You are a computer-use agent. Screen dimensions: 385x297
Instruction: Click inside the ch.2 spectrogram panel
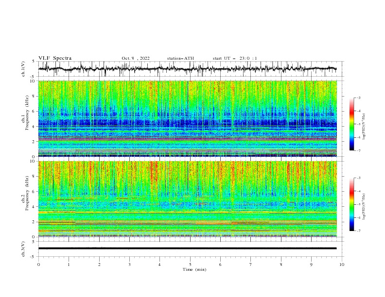(188, 199)
